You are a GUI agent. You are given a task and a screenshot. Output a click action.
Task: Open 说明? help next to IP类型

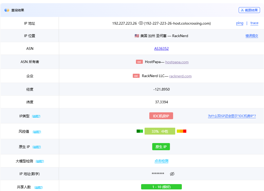36,116
